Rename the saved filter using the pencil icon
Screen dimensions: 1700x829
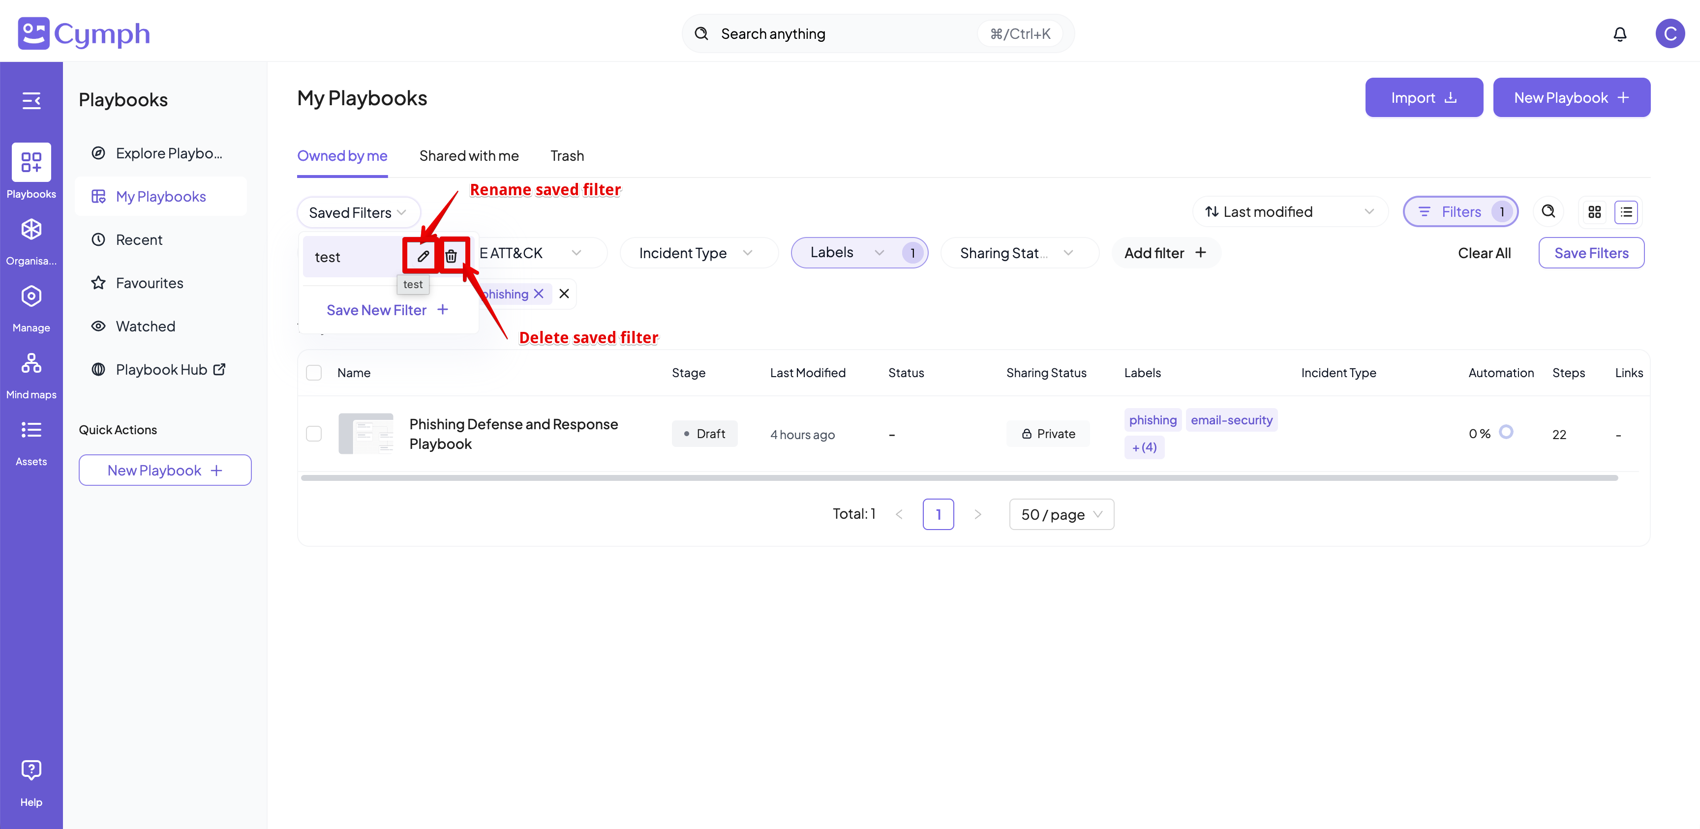point(421,256)
